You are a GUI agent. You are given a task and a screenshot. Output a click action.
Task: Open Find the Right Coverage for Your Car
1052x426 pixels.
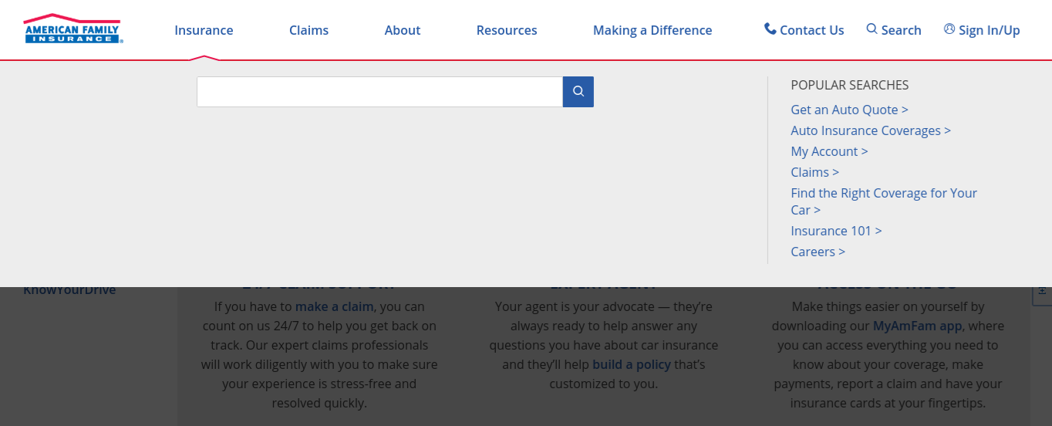[x=883, y=193]
